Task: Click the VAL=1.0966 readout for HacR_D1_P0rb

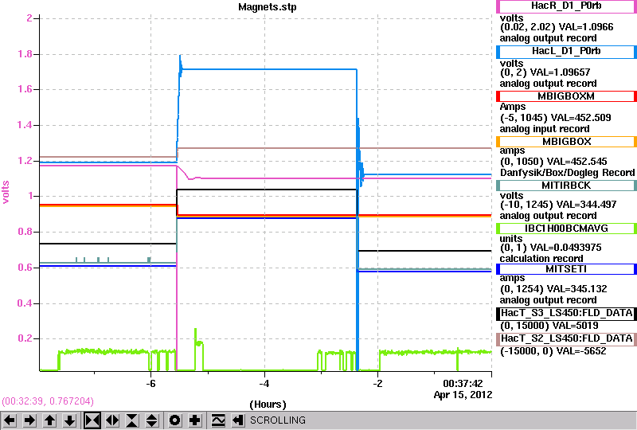Action: 586,27
